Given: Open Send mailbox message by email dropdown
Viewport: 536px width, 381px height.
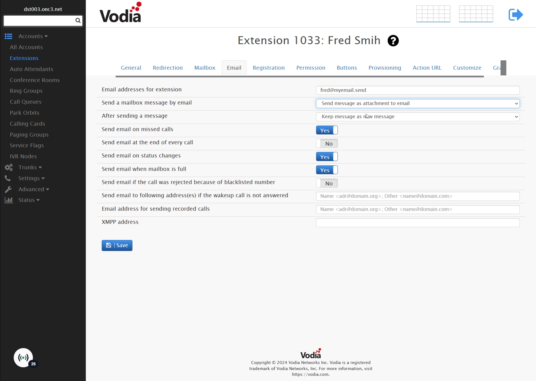Looking at the screenshot, I should (x=418, y=103).
